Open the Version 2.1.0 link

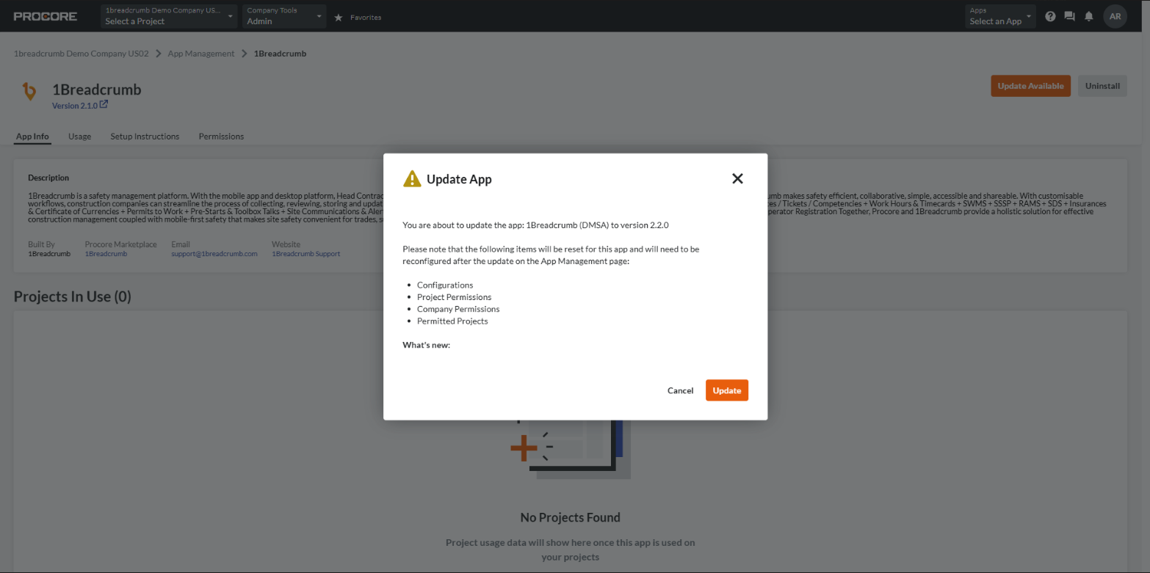pos(75,106)
